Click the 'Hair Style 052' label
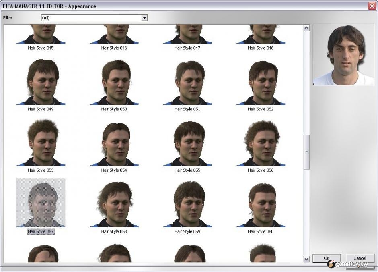The width and height of the screenshot is (378, 272). (261, 109)
